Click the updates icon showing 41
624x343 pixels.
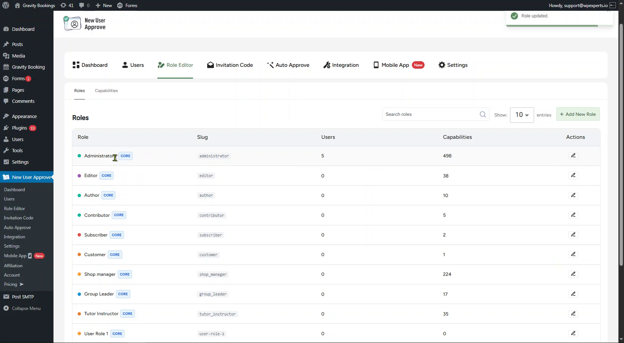point(67,5)
